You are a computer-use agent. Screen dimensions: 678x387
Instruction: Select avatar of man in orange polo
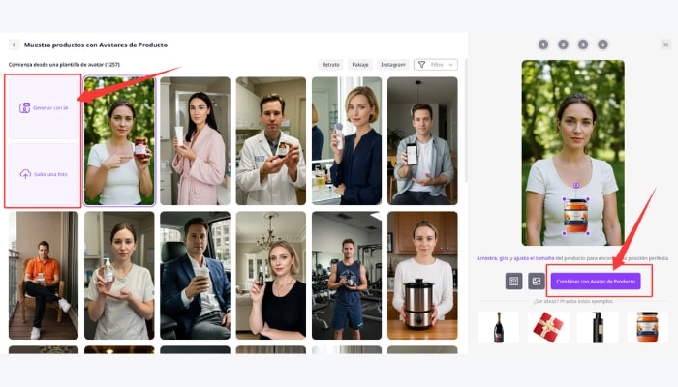[x=43, y=275]
